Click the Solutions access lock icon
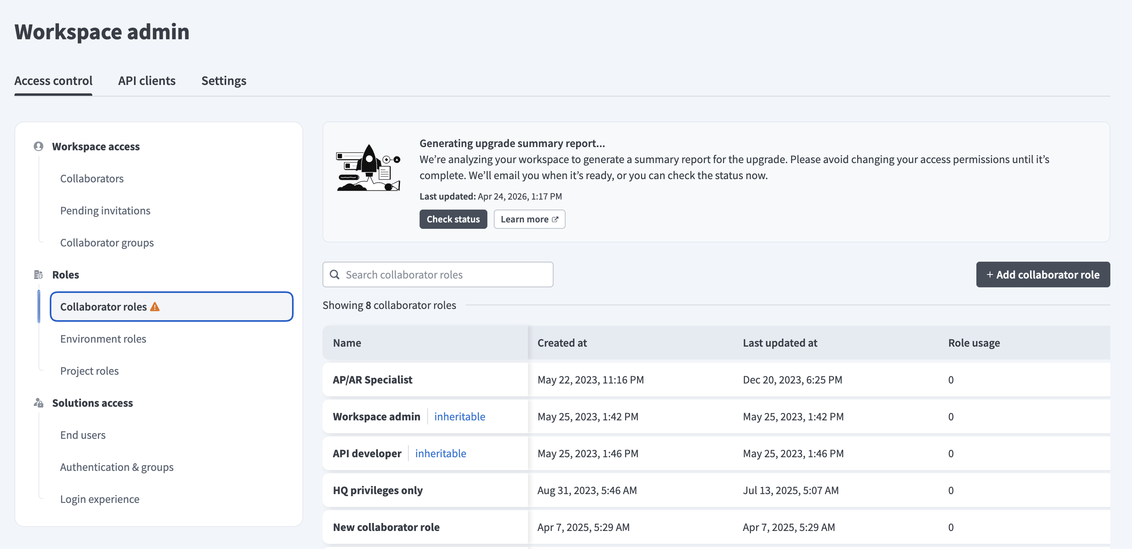 coord(38,403)
